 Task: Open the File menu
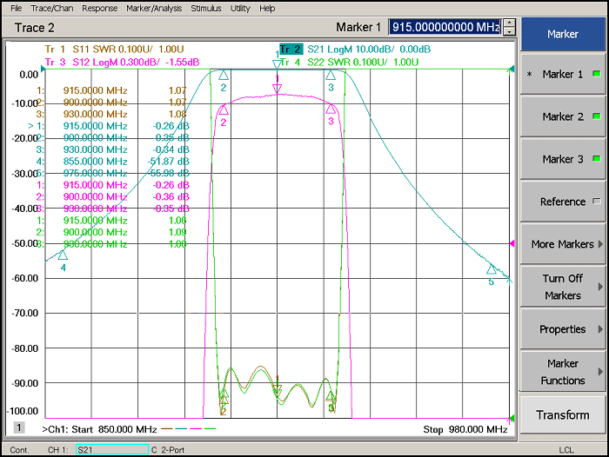point(16,8)
